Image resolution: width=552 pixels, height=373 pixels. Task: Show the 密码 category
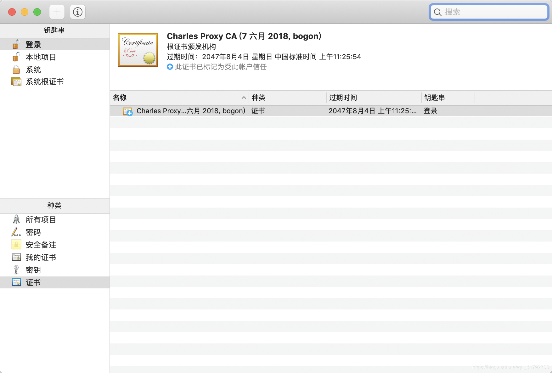[33, 232]
